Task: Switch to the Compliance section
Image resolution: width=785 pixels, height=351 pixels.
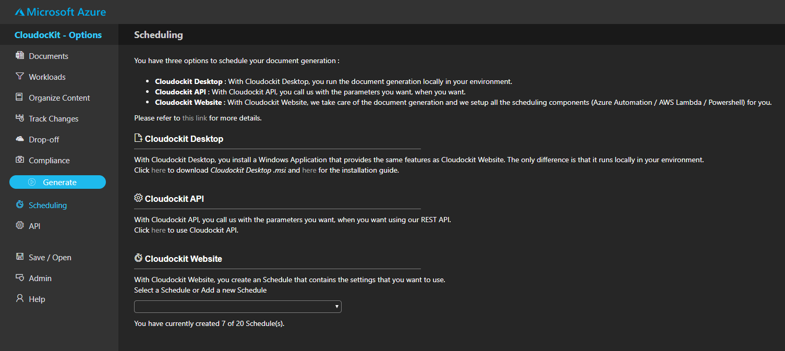Action: 49,161
